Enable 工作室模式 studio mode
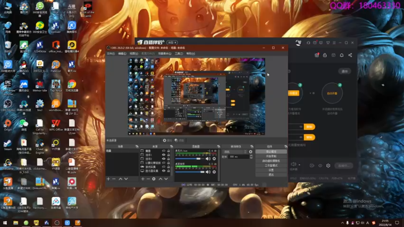Viewport: 404px width, 227px height. click(271, 165)
